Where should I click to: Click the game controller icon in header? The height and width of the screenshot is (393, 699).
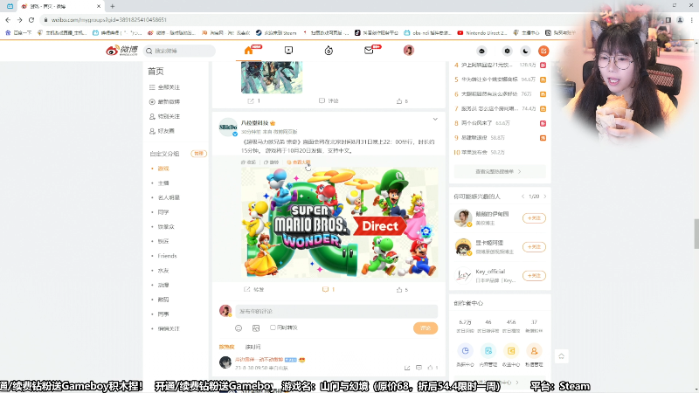482,51
